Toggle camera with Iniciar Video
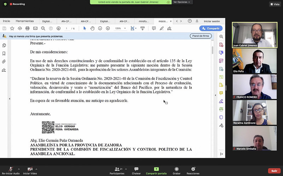 [x=30, y=171]
